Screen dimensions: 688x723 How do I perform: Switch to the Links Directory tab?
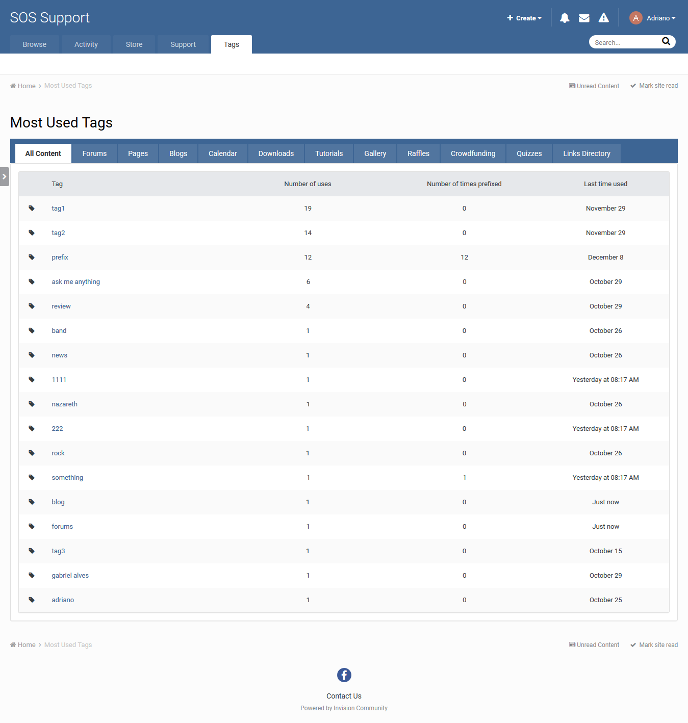point(587,153)
